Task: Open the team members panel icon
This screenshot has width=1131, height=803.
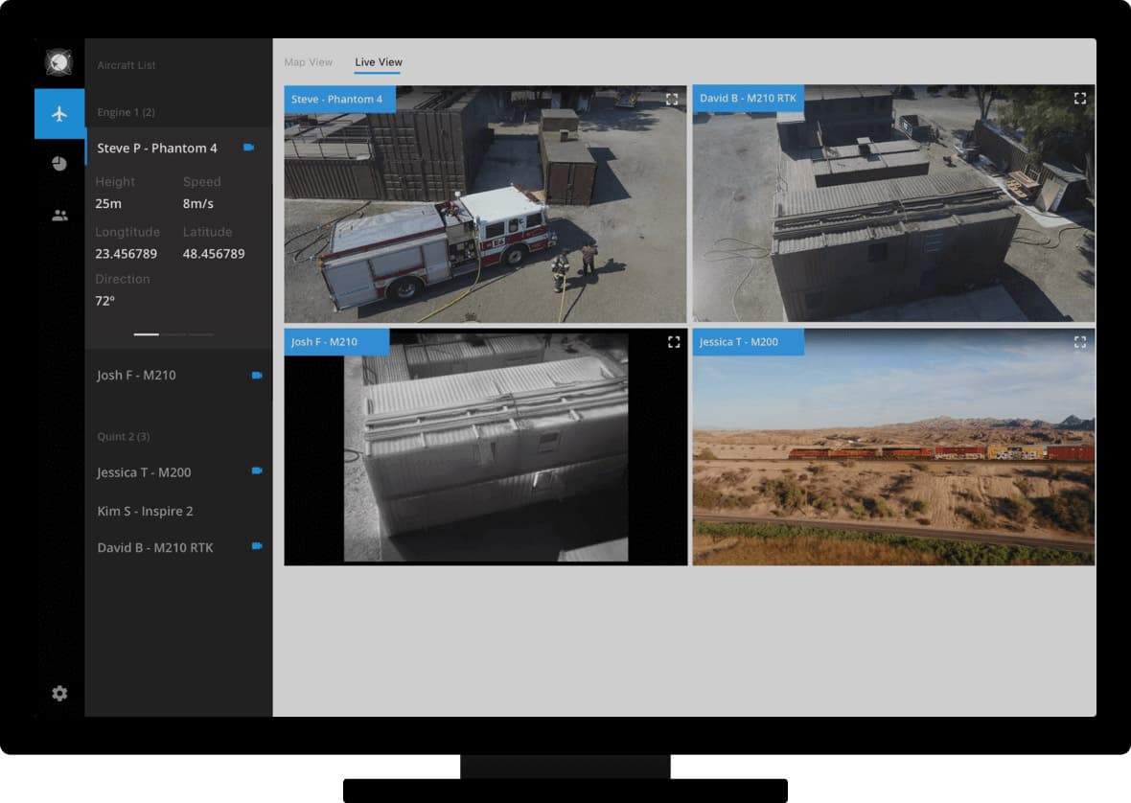Action: pos(59,214)
